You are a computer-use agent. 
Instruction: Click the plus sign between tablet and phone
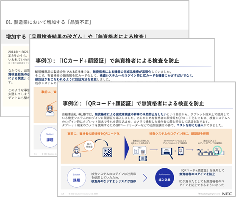175,151
